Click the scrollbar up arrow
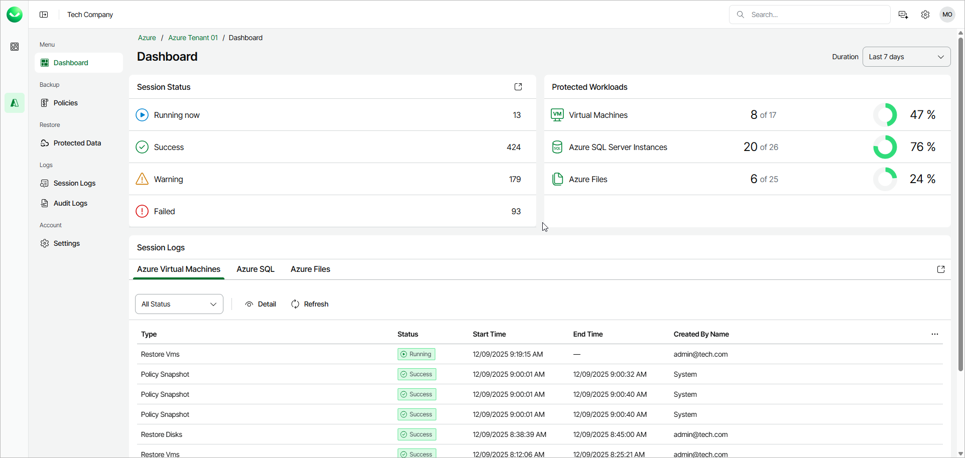Screen dimensions: 965x458 [x=960, y=33]
